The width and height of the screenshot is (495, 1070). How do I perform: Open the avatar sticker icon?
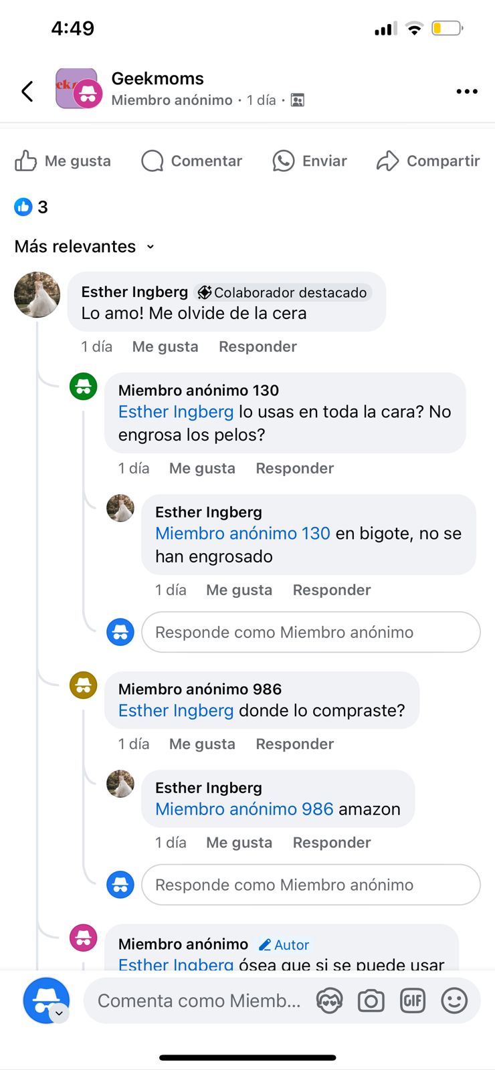click(x=329, y=1001)
